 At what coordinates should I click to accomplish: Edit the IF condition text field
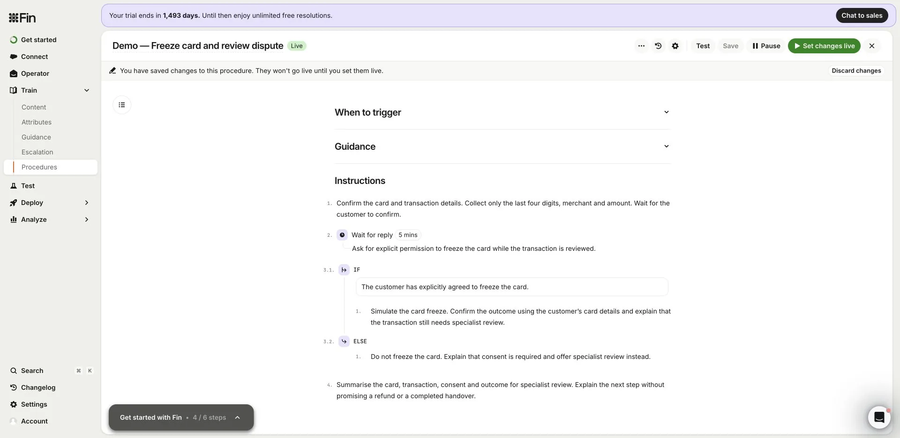click(512, 287)
